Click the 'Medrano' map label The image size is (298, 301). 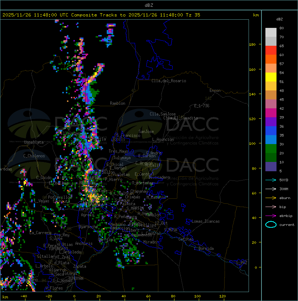point(118,224)
